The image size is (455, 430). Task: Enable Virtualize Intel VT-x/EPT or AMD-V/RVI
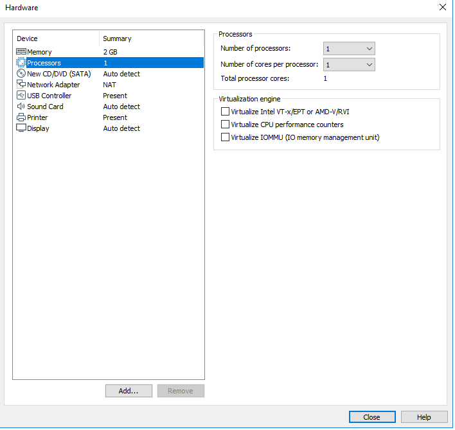225,112
